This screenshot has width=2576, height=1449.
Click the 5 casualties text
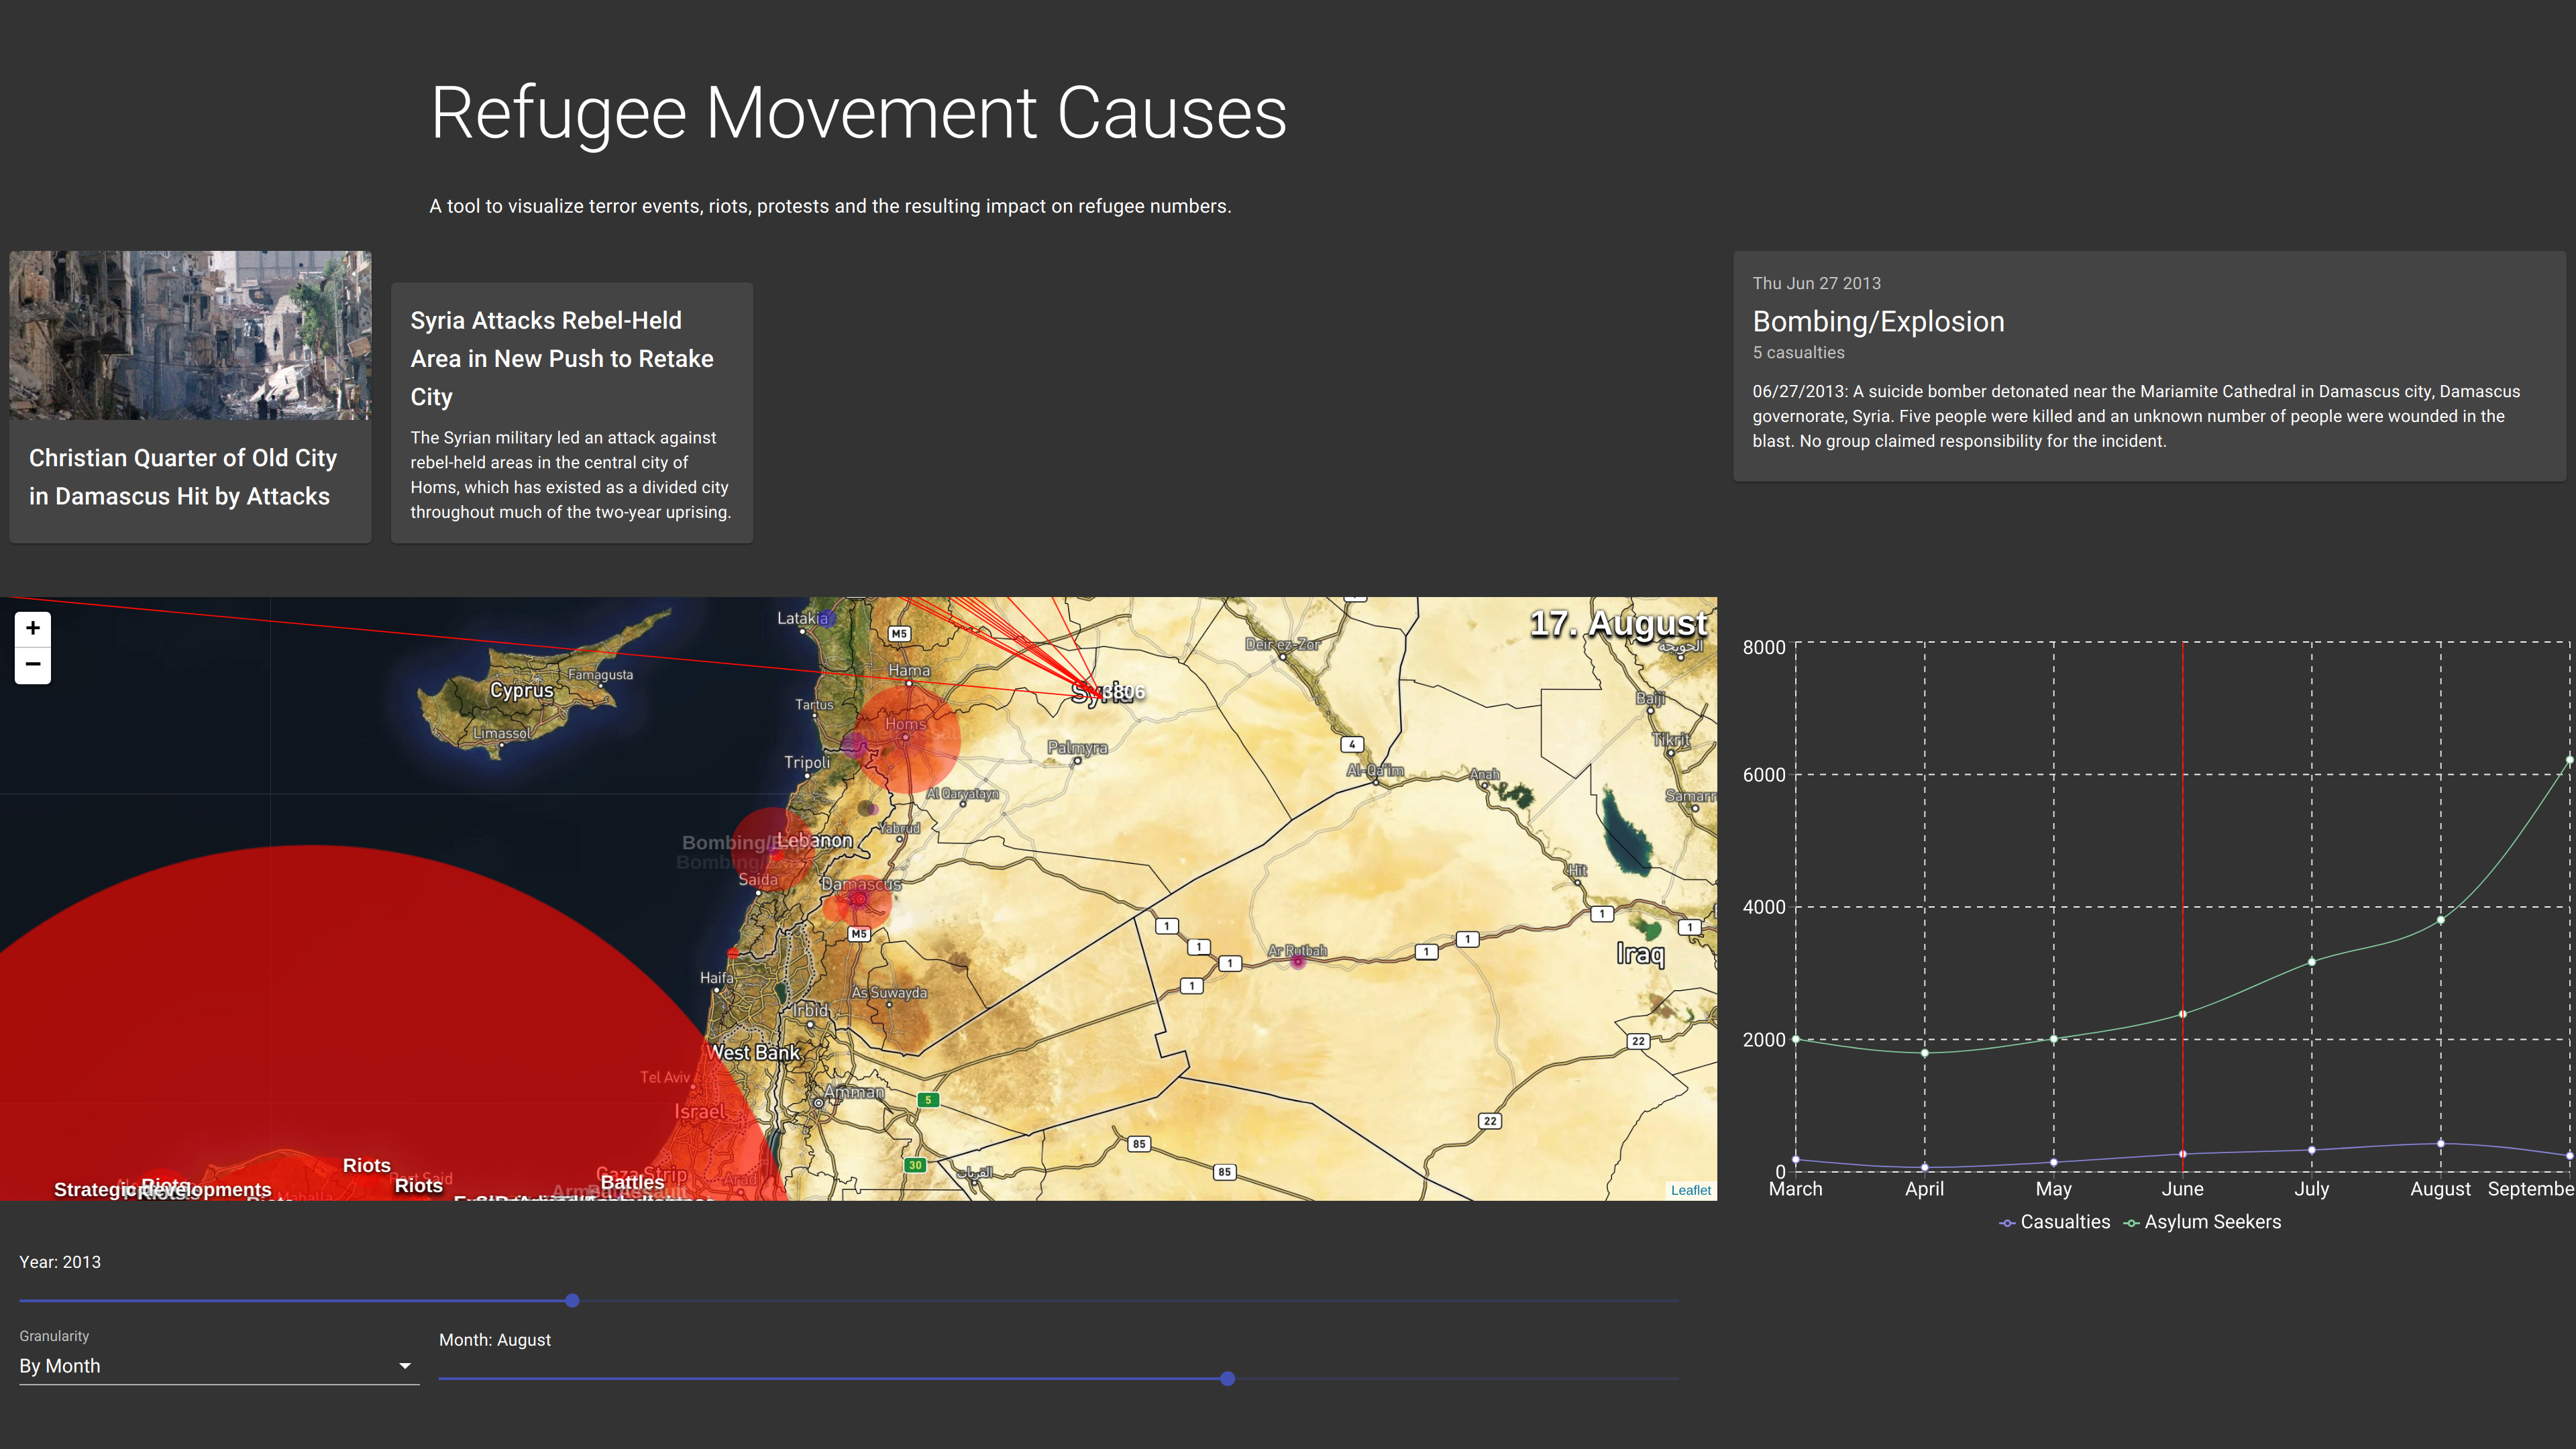tap(1798, 352)
